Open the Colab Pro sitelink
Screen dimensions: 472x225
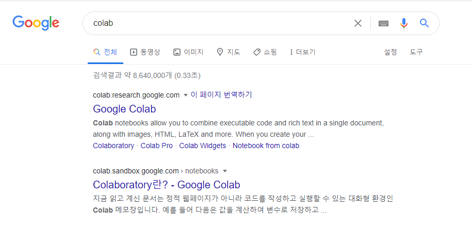pos(157,146)
